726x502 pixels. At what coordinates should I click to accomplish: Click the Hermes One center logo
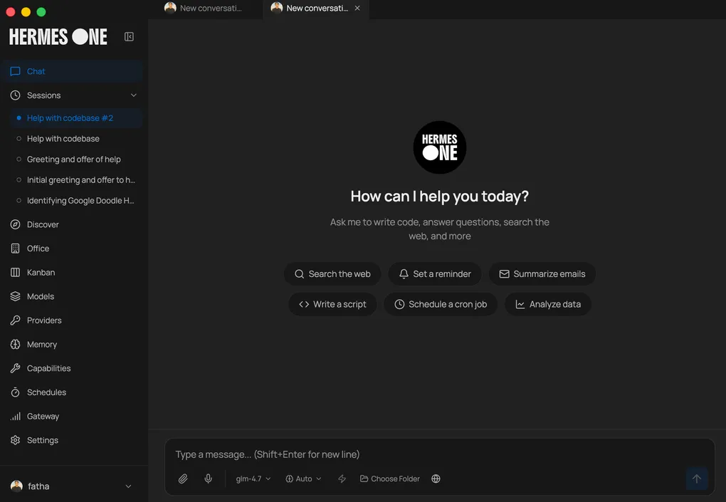coord(440,147)
